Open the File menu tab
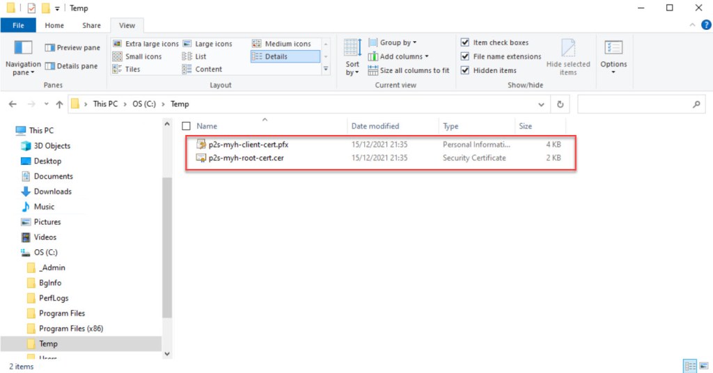This screenshot has height=373, width=713. 18,26
